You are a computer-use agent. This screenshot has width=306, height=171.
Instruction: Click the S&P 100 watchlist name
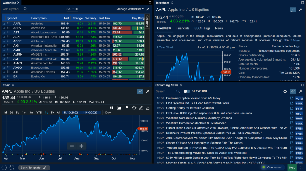[72, 9]
